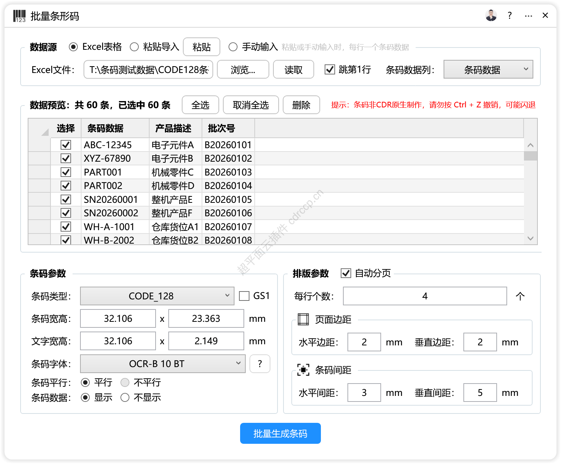561x464 pixels.
Task: Click the cell WH-A-1001
Action: click(x=115, y=227)
